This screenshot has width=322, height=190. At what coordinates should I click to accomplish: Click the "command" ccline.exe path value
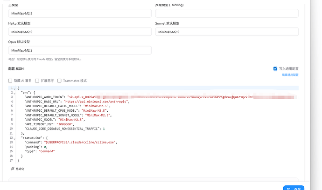[80, 142]
